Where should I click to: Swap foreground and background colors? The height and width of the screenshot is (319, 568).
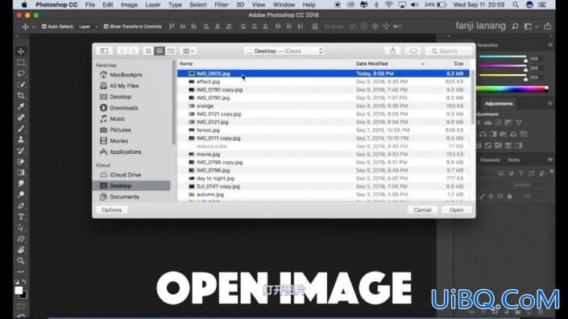[x=24, y=281]
